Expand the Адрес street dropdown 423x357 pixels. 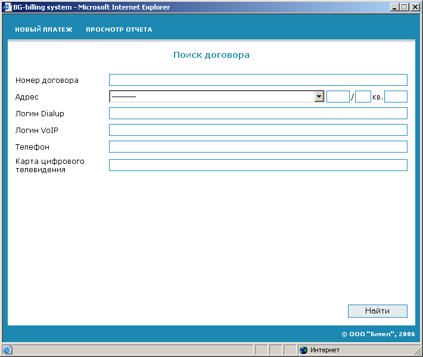(319, 97)
